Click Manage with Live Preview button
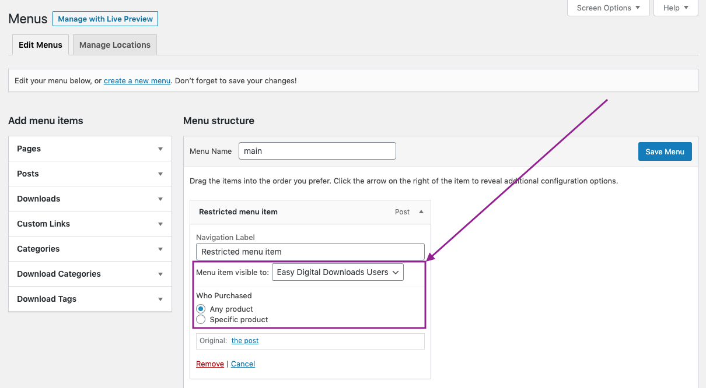Screen dimensions: 706x388 point(105,19)
